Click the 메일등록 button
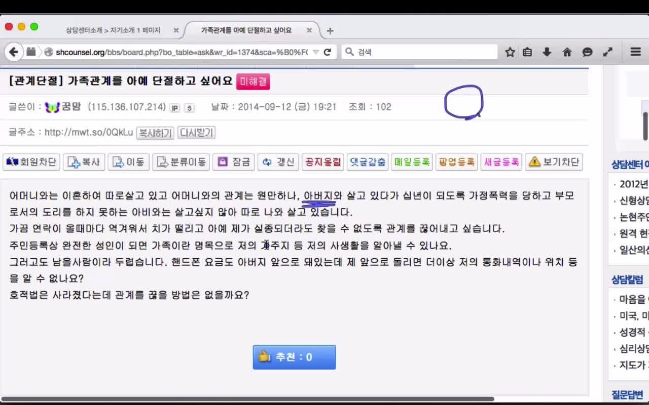This screenshot has width=649, height=405. [412, 162]
